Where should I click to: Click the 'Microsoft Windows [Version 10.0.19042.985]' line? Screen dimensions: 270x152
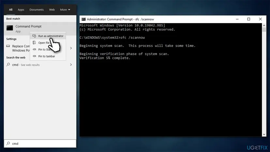click(122, 25)
